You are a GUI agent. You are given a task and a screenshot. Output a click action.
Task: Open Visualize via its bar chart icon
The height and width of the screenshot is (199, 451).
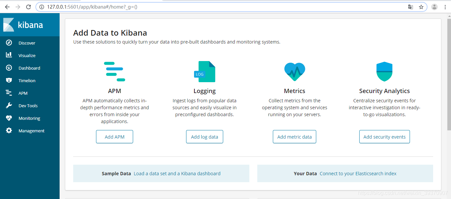(9, 55)
